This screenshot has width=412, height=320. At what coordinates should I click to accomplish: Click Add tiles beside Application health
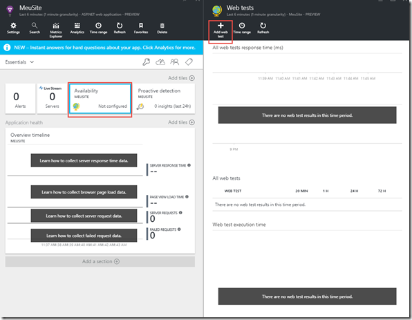181,122
